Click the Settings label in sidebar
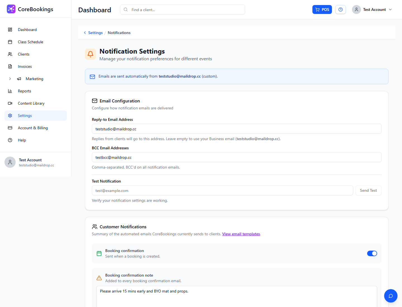This screenshot has height=307, width=402. click(25, 116)
